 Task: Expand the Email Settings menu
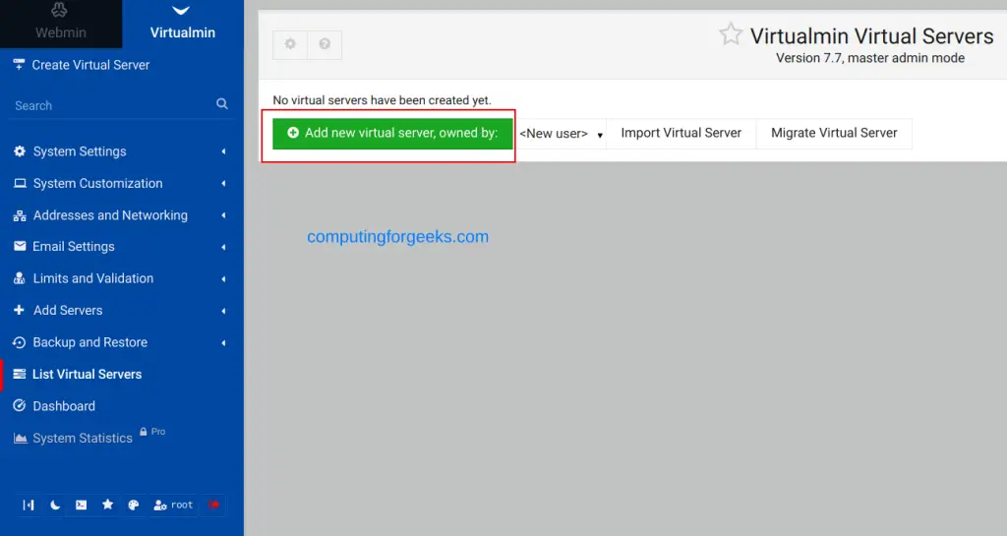point(121,247)
